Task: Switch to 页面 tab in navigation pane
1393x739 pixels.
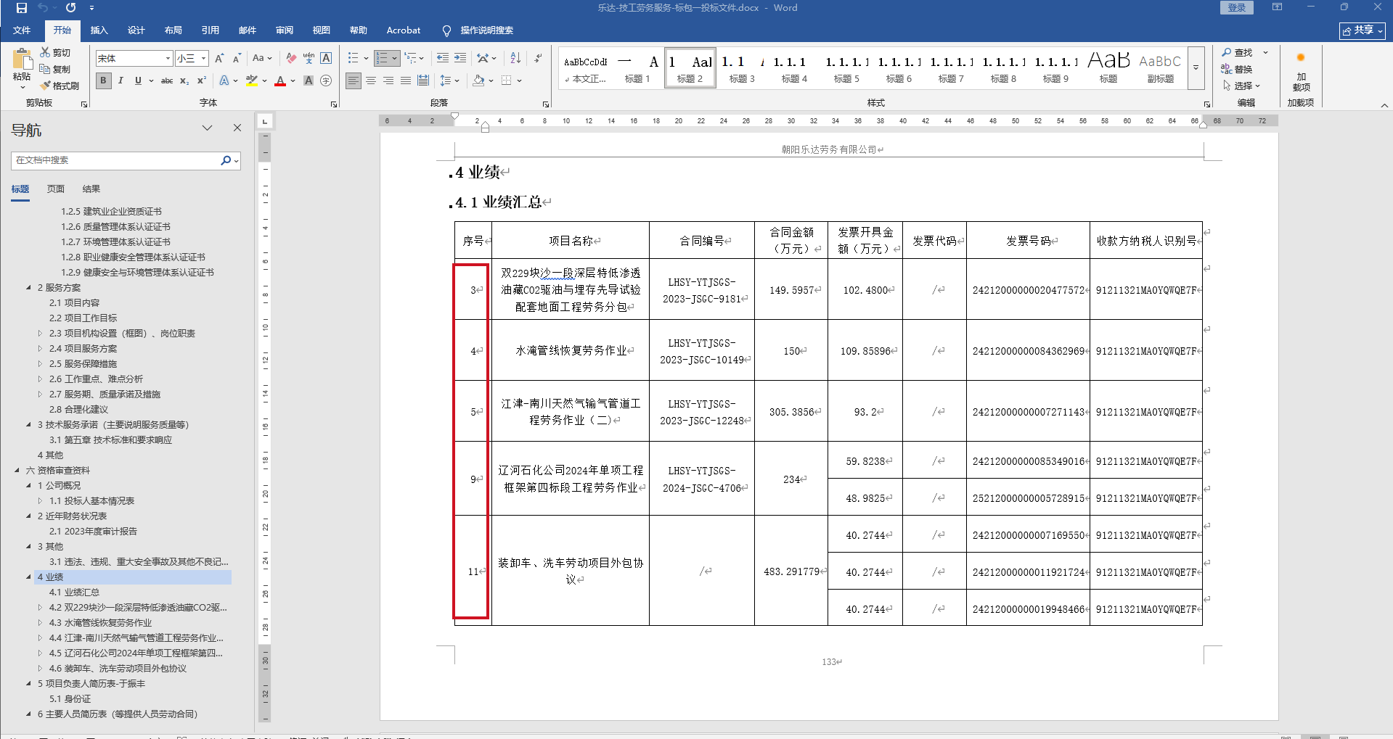Action: [x=56, y=189]
